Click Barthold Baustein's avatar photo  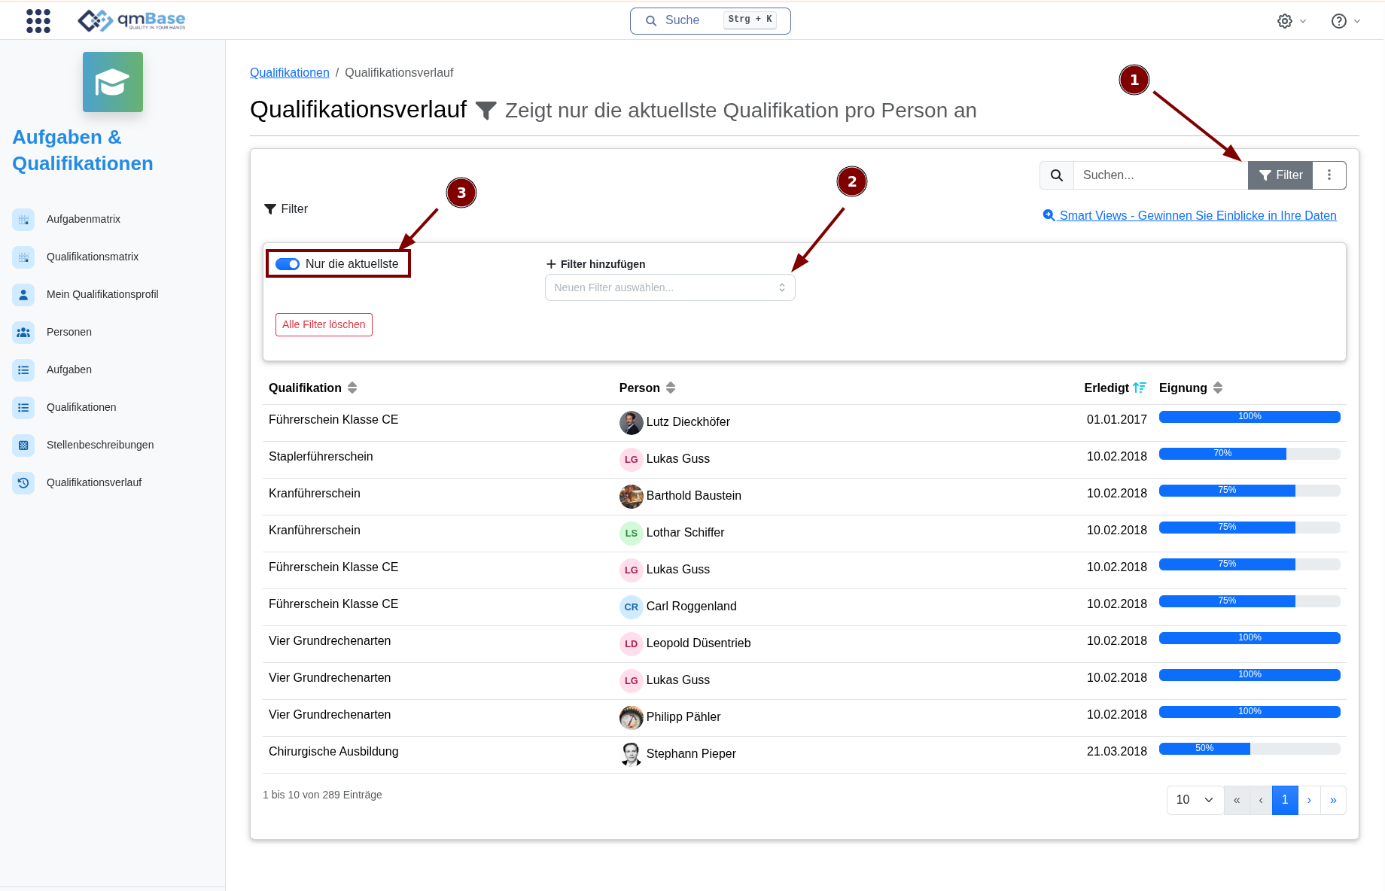631,496
